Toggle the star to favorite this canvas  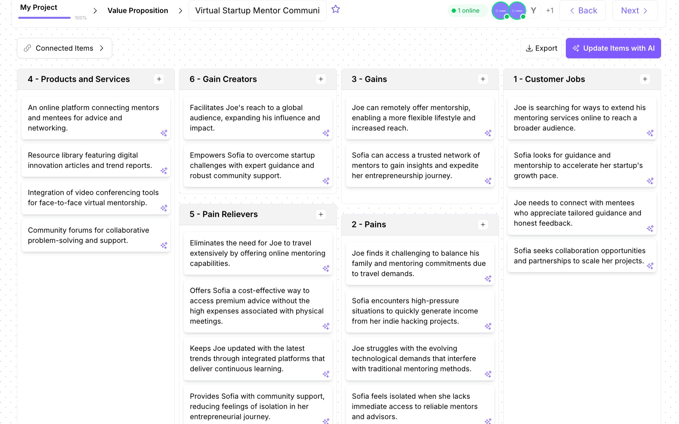click(x=335, y=10)
